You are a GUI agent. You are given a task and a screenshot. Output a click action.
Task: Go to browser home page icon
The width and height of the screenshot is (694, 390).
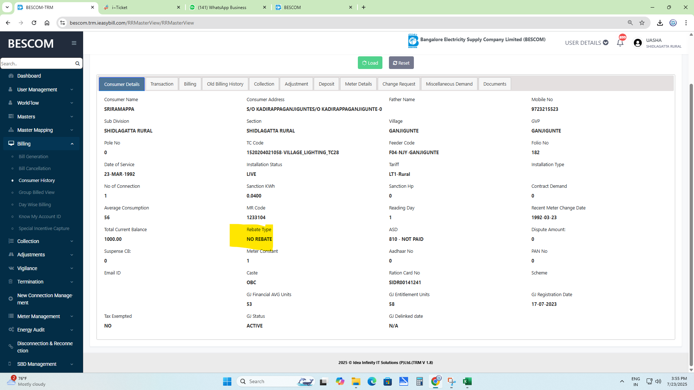47,23
